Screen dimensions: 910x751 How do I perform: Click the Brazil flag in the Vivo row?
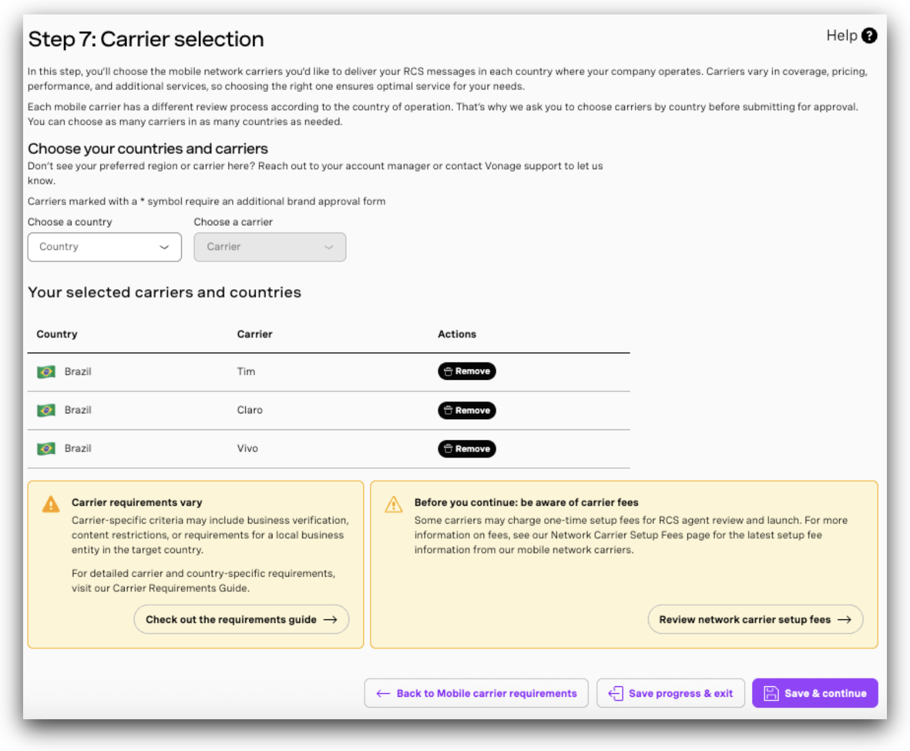click(x=46, y=449)
